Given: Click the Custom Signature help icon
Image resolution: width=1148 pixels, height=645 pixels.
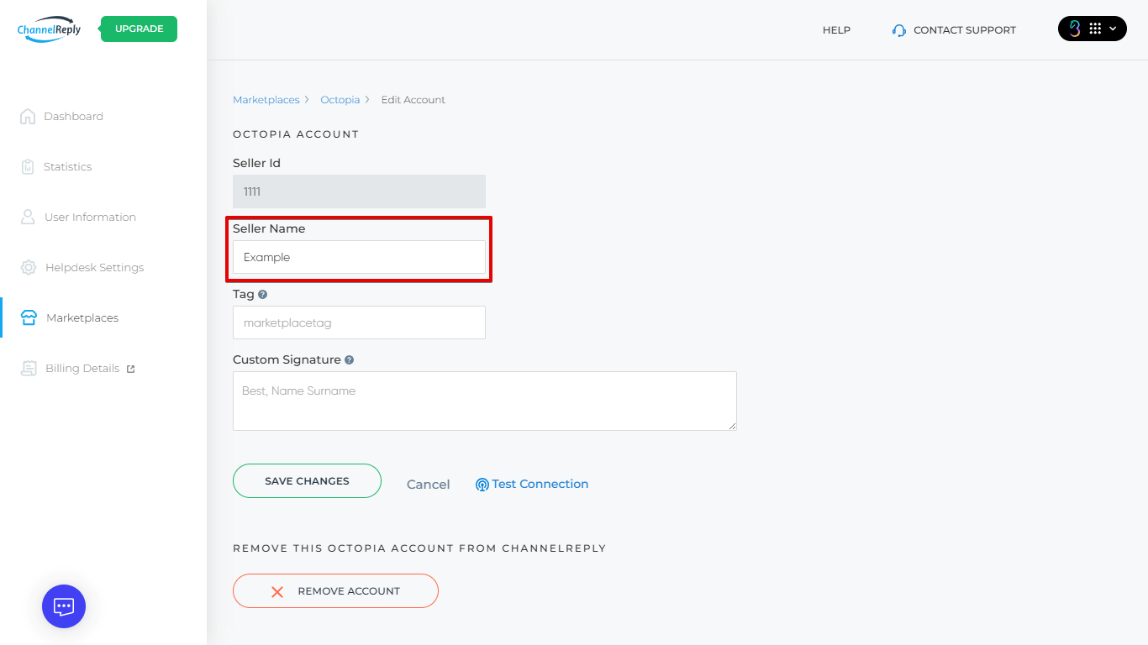Looking at the screenshot, I should coord(350,360).
